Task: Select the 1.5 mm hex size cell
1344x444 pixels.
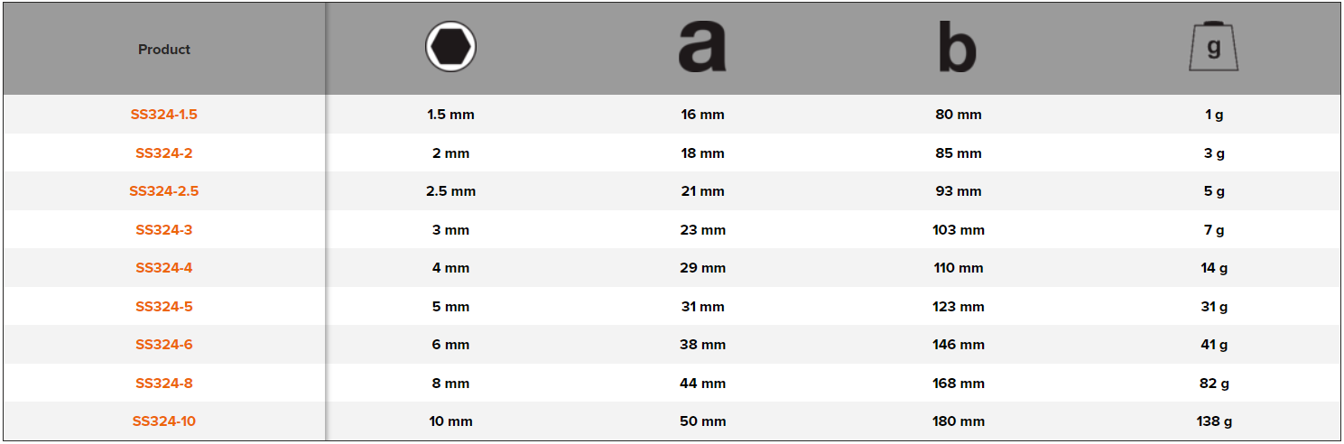Action: 450,115
